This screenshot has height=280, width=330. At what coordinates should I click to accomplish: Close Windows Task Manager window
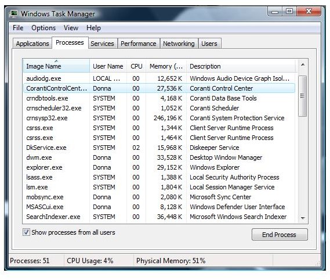[309, 11]
